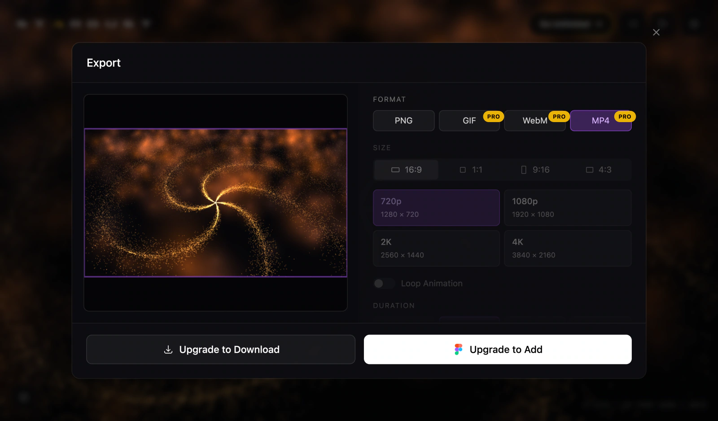
Task: Select PNG format
Action: (403, 121)
